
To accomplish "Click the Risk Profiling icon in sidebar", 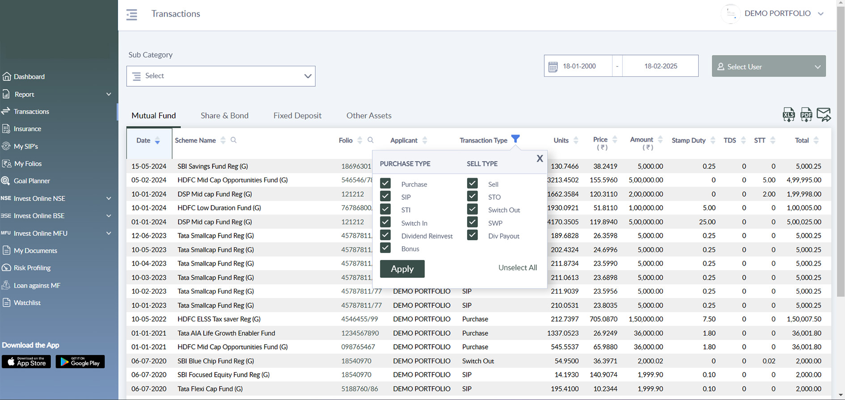I will [6, 268].
